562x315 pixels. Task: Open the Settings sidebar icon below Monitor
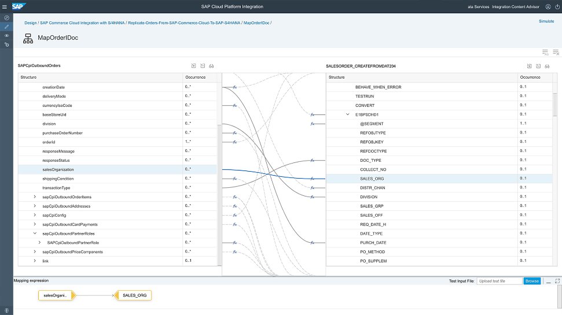pyautogui.click(x=6, y=45)
